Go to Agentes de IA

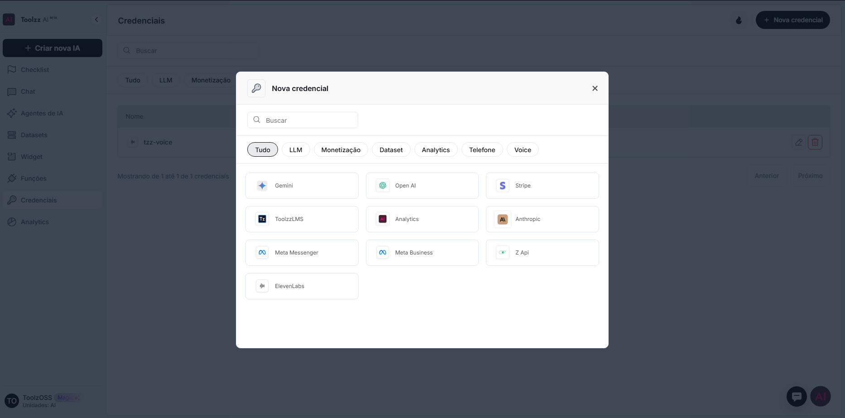pyautogui.click(x=53, y=113)
